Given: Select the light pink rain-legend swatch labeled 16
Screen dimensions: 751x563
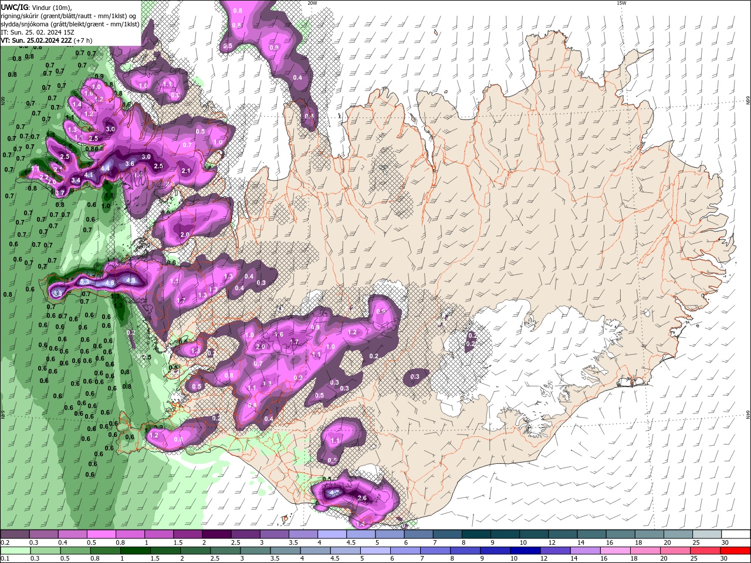Looking at the screenshot, I should coord(615,551).
